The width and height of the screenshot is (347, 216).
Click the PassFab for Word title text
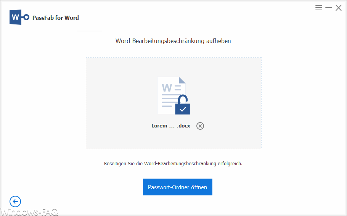(x=56, y=18)
